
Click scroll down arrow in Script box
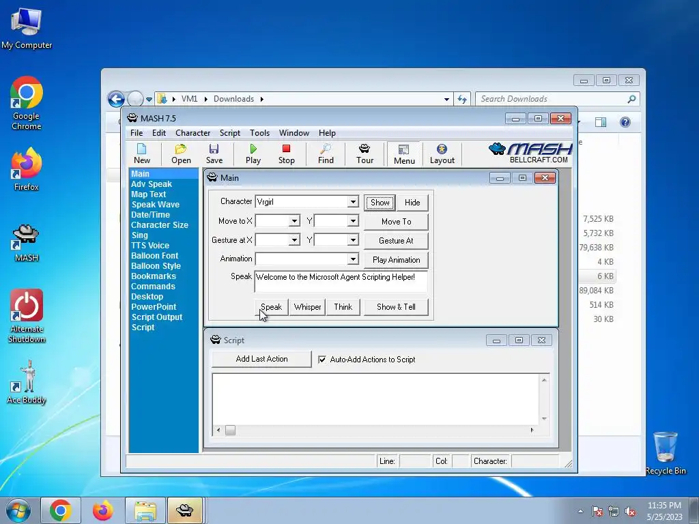[x=544, y=419]
